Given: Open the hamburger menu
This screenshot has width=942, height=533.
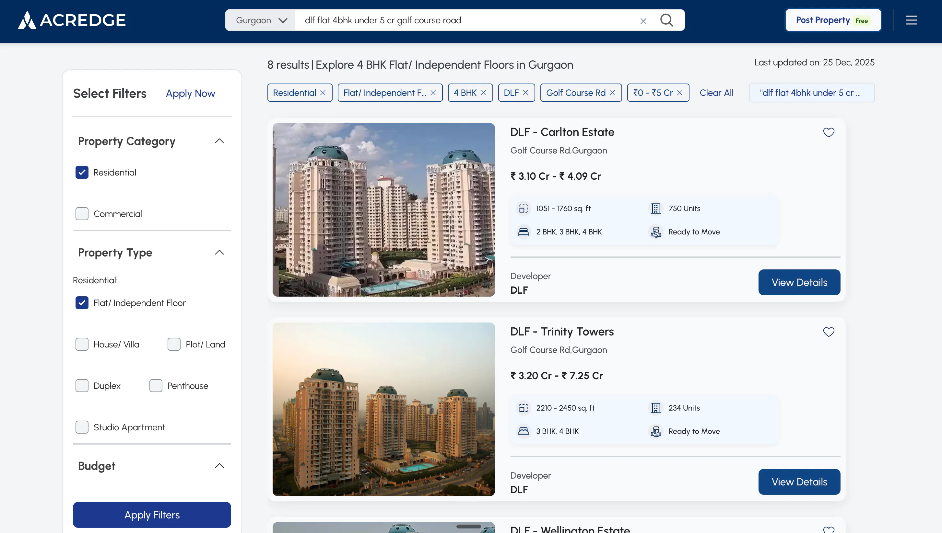Looking at the screenshot, I should click(x=911, y=20).
